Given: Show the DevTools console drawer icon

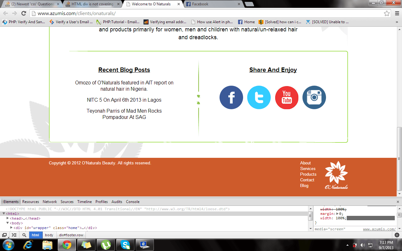Looking at the screenshot, I should (x=14, y=235).
